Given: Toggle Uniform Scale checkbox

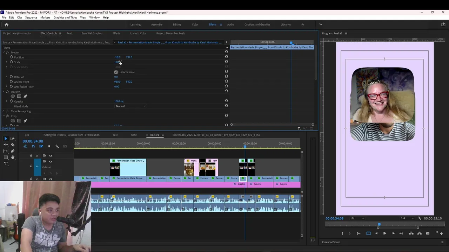Looking at the screenshot, I should 116,72.
